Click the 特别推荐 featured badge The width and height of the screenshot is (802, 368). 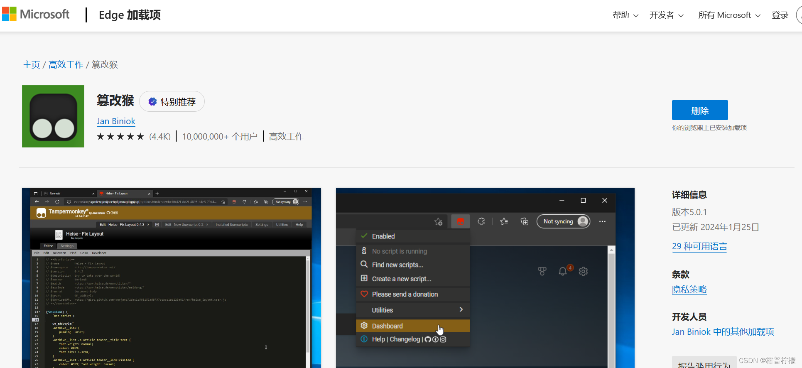pyautogui.click(x=172, y=102)
